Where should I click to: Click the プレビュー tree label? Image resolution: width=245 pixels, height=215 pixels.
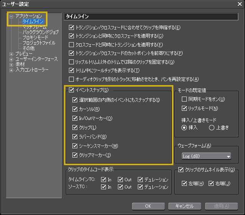point(24,54)
